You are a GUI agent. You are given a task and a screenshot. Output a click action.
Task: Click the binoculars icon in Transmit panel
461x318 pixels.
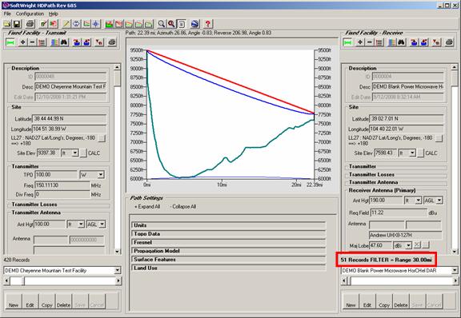pos(64,42)
